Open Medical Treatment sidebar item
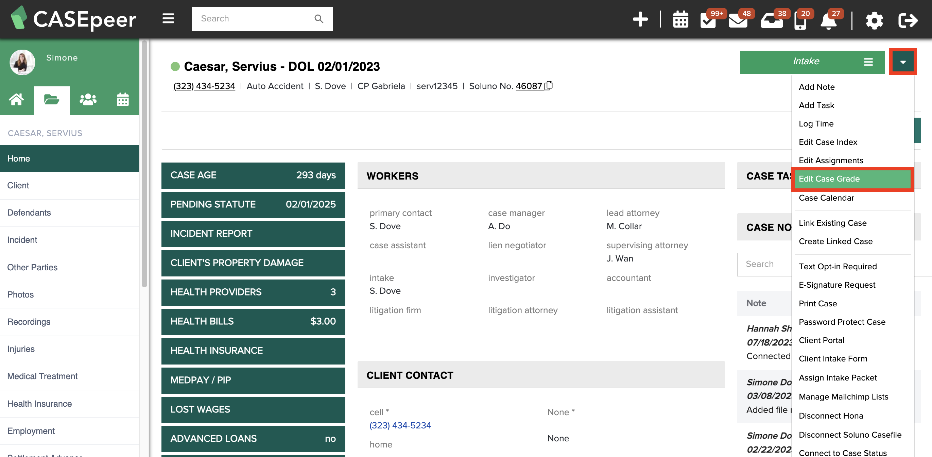This screenshot has width=932, height=457. click(69, 376)
